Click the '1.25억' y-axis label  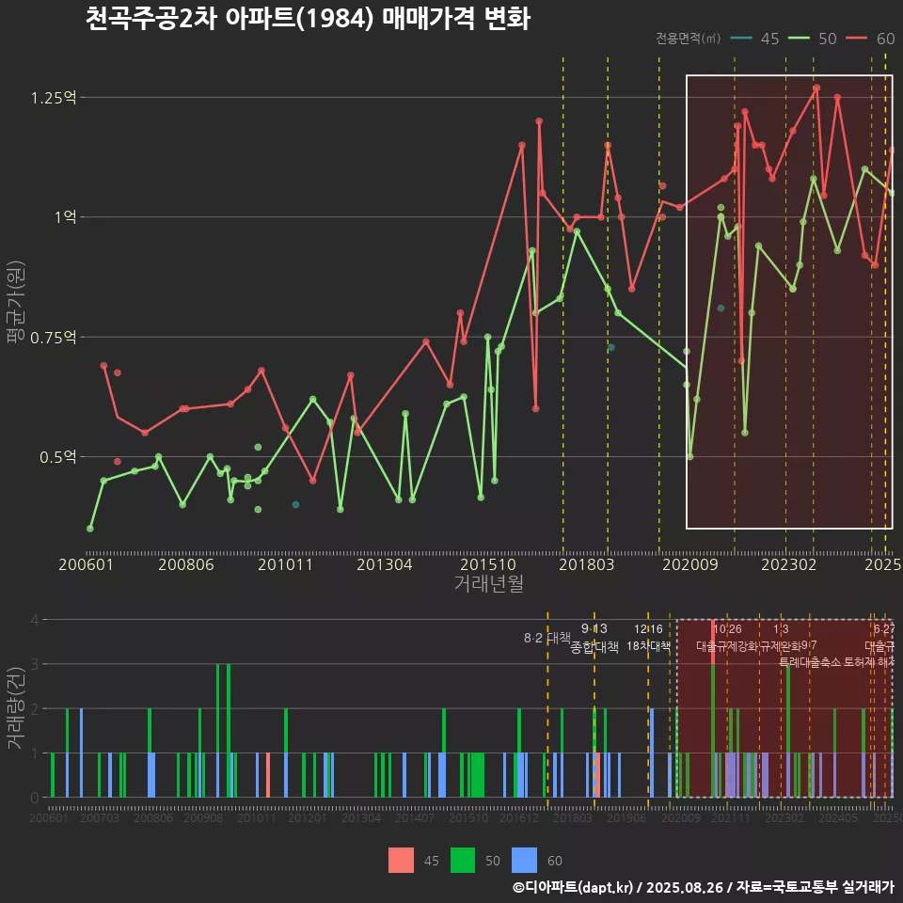tap(54, 97)
